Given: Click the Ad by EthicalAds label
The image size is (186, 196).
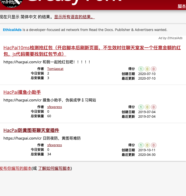Looking at the screenshot, I should (x=170, y=38).
